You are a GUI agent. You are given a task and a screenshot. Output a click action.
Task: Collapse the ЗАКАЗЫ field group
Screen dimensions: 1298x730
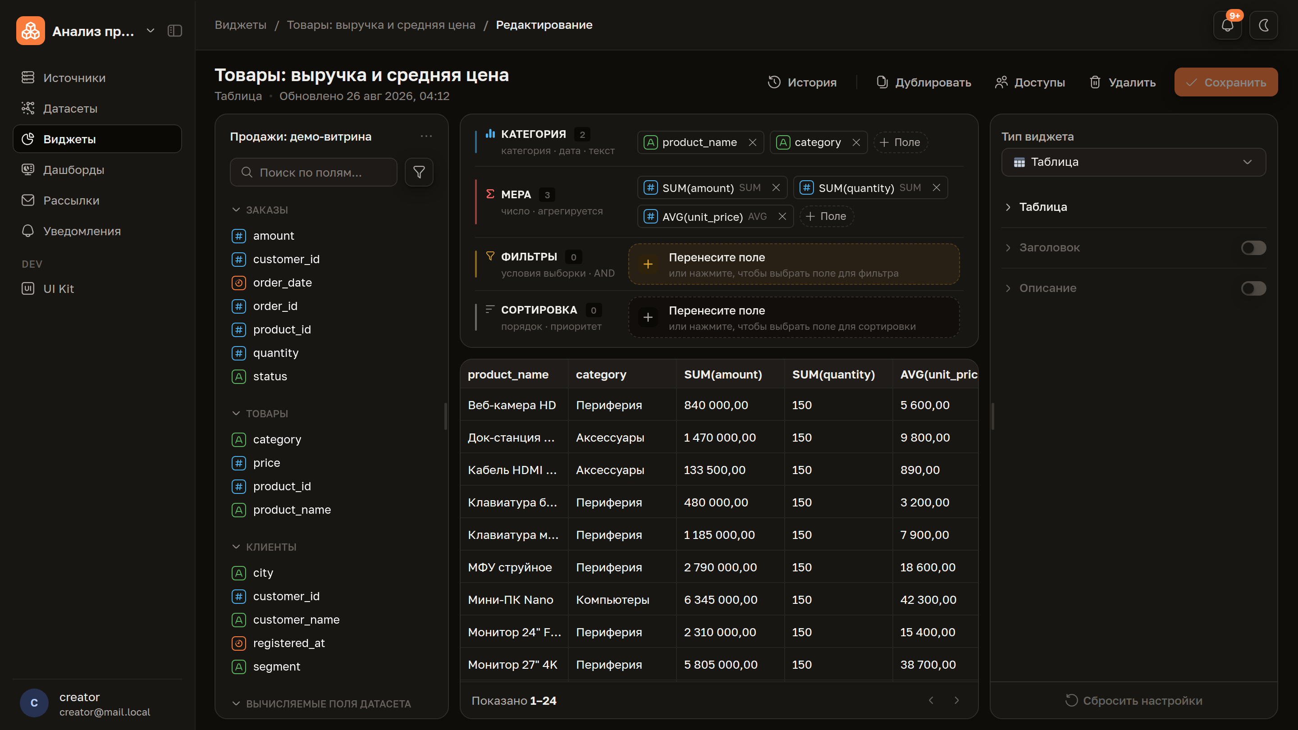260,210
